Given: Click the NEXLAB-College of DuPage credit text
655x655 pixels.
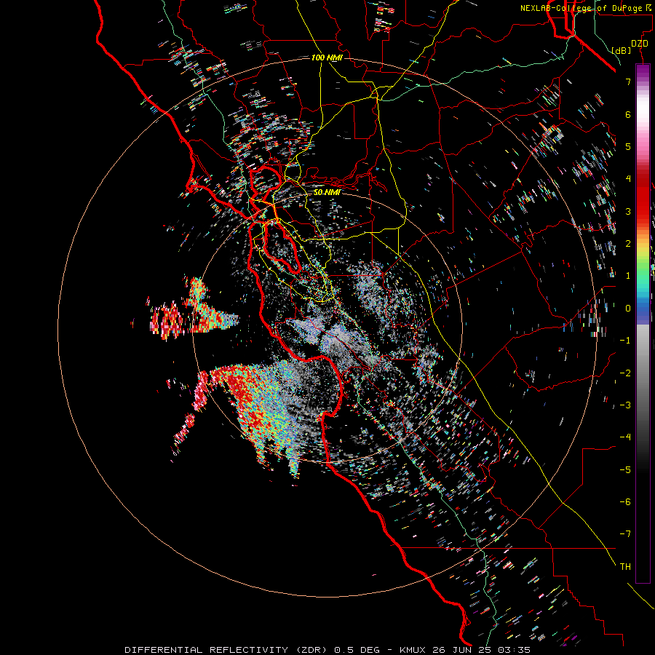Looking at the screenshot, I should [585, 8].
